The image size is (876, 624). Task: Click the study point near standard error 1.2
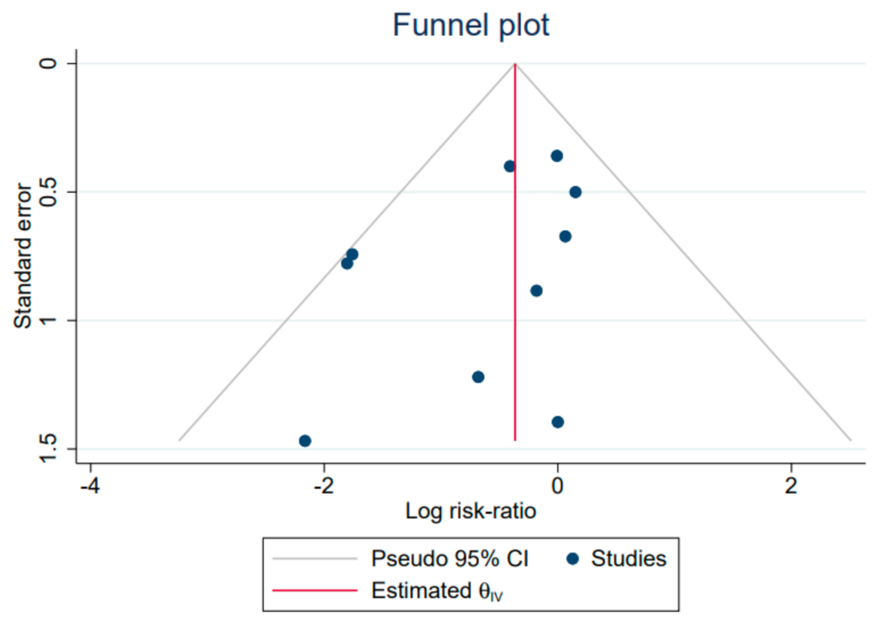click(478, 376)
